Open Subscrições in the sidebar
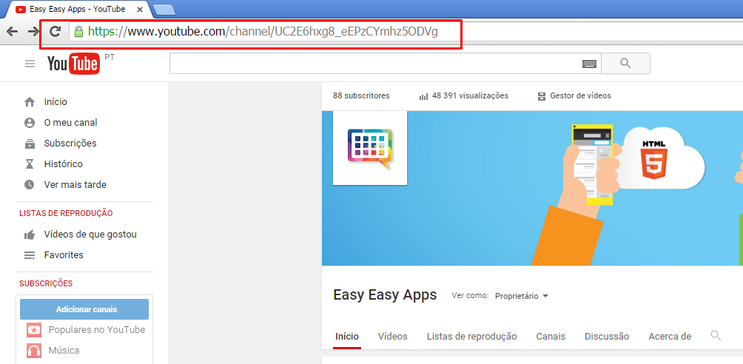743x364 pixels. point(70,144)
